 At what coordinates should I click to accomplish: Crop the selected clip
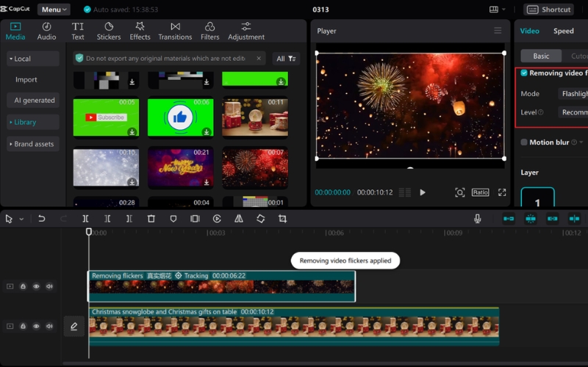[282, 219]
